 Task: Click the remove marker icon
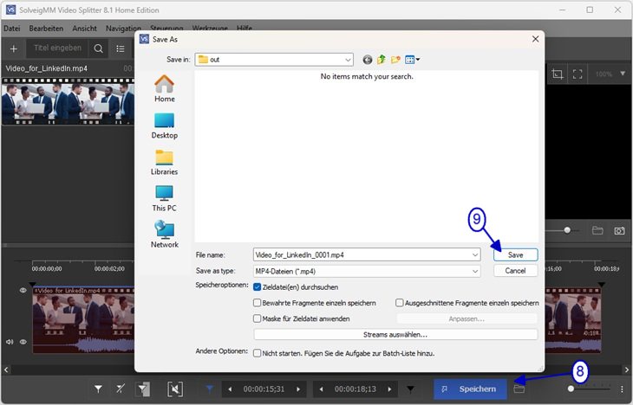(x=121, y=389)
